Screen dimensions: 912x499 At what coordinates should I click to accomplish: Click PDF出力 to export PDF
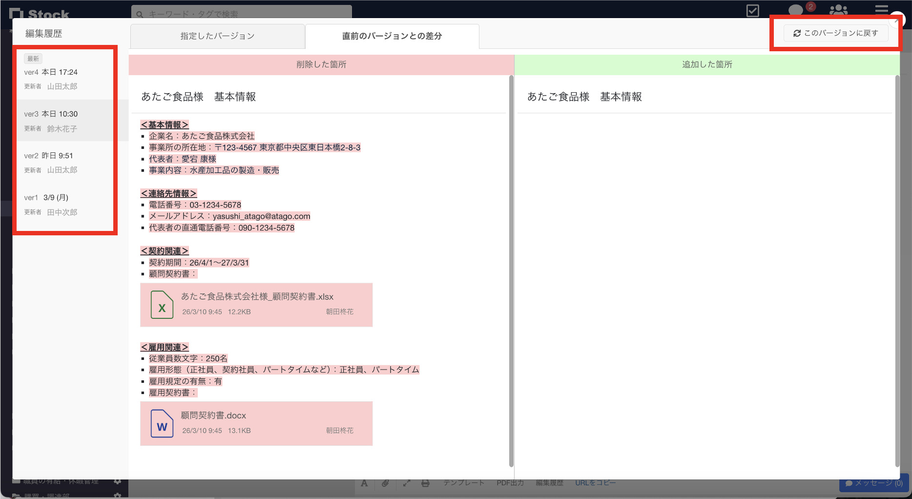(x=509, y=482)
